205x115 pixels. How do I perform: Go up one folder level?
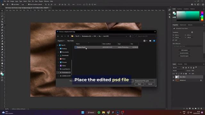pos(68,36)
